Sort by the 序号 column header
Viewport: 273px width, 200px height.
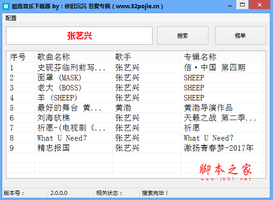coord(21,57)
